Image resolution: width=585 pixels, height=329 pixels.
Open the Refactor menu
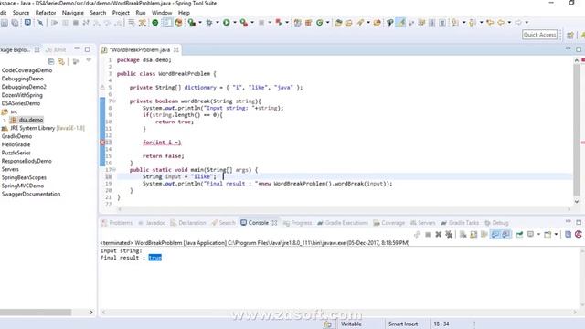46,13
